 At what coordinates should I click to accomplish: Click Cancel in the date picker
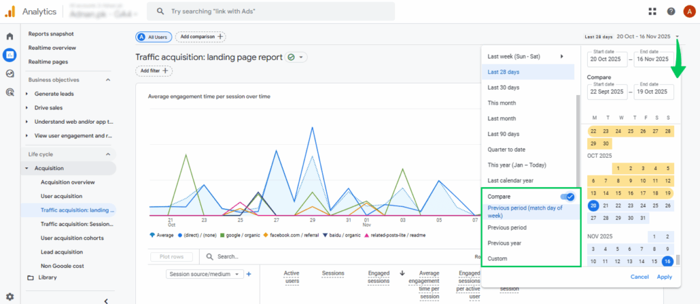point(639,277)
